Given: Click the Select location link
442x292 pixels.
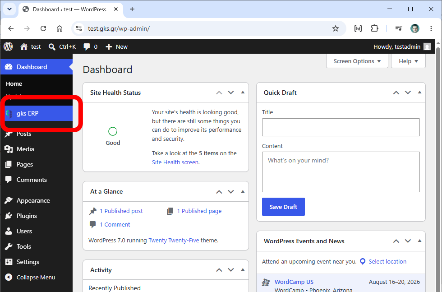Looking at the screenshot, I should [387, 261].
